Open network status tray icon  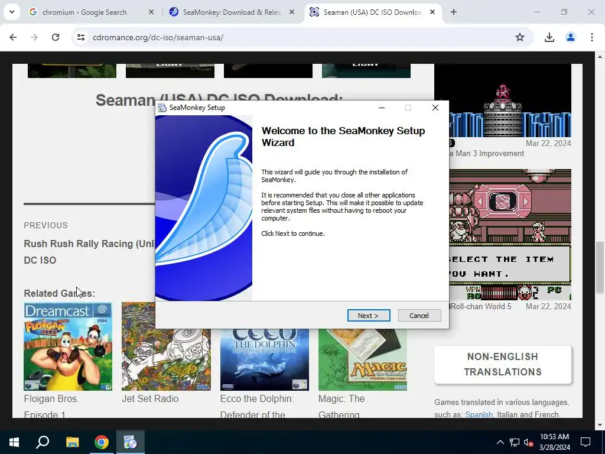[515, 442]
